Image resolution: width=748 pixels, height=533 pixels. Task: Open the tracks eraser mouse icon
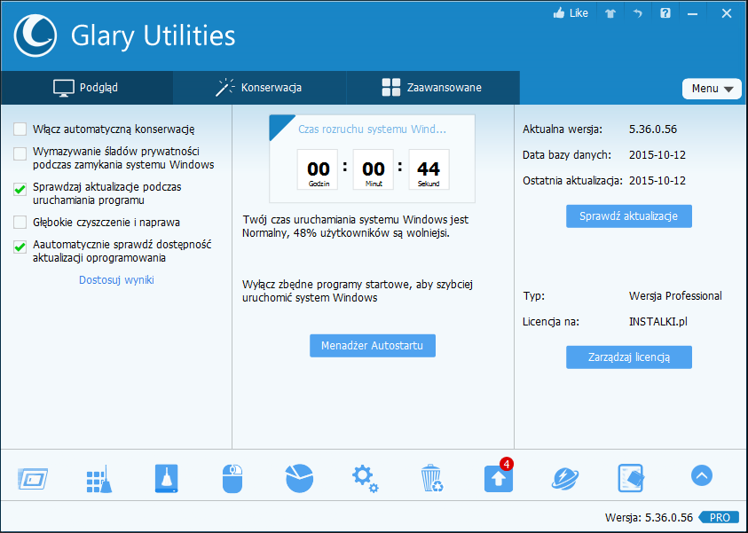232,477
